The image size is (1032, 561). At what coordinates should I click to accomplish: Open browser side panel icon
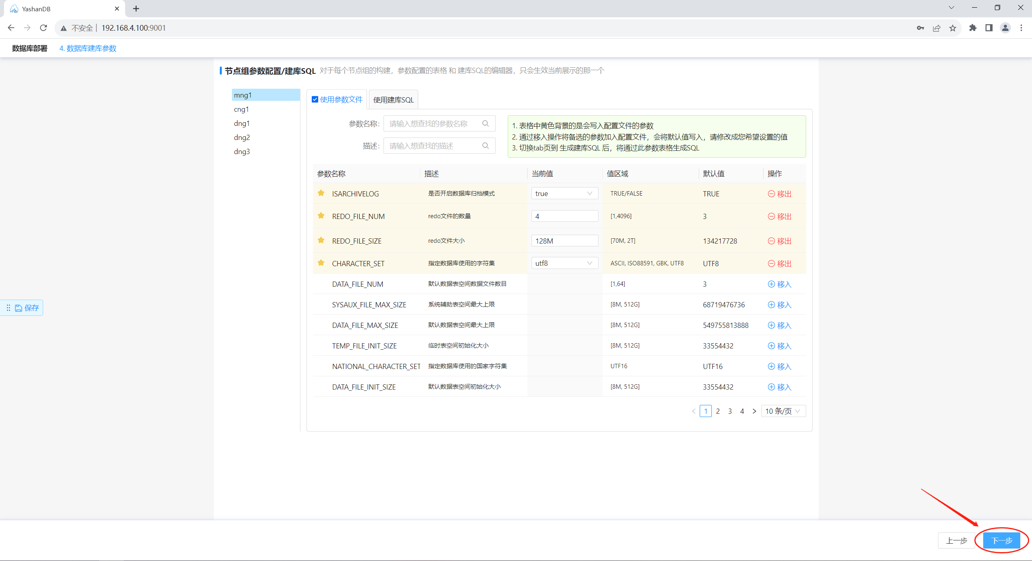click(989, 28)
